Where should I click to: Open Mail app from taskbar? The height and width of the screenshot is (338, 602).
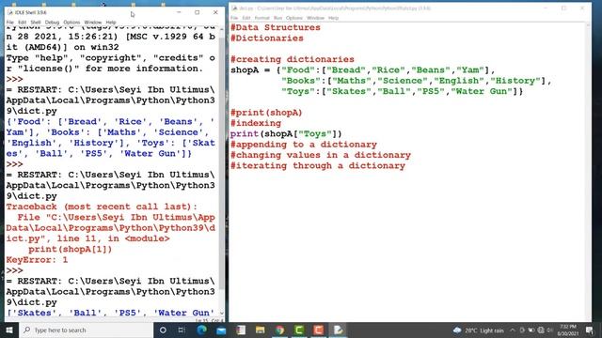point(221,330)
